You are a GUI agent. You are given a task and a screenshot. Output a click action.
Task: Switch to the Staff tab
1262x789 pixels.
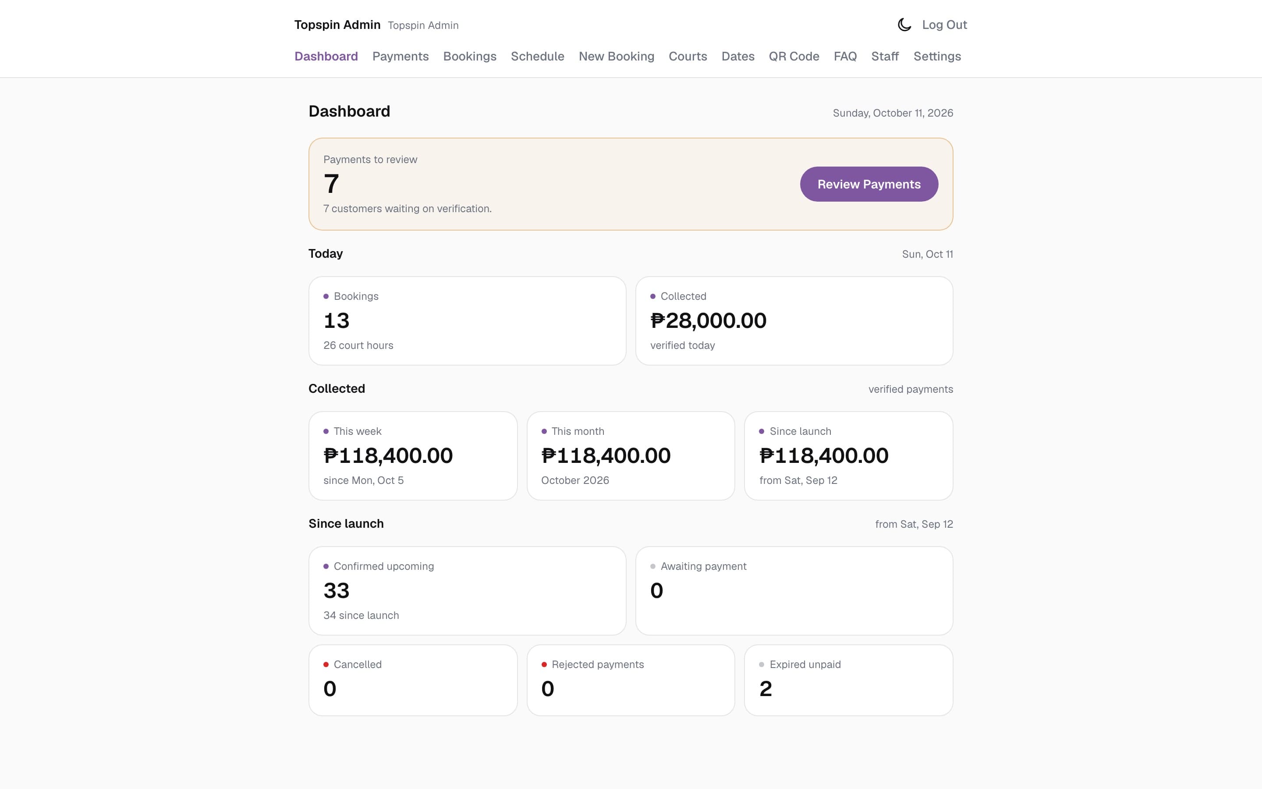point(885,57)
